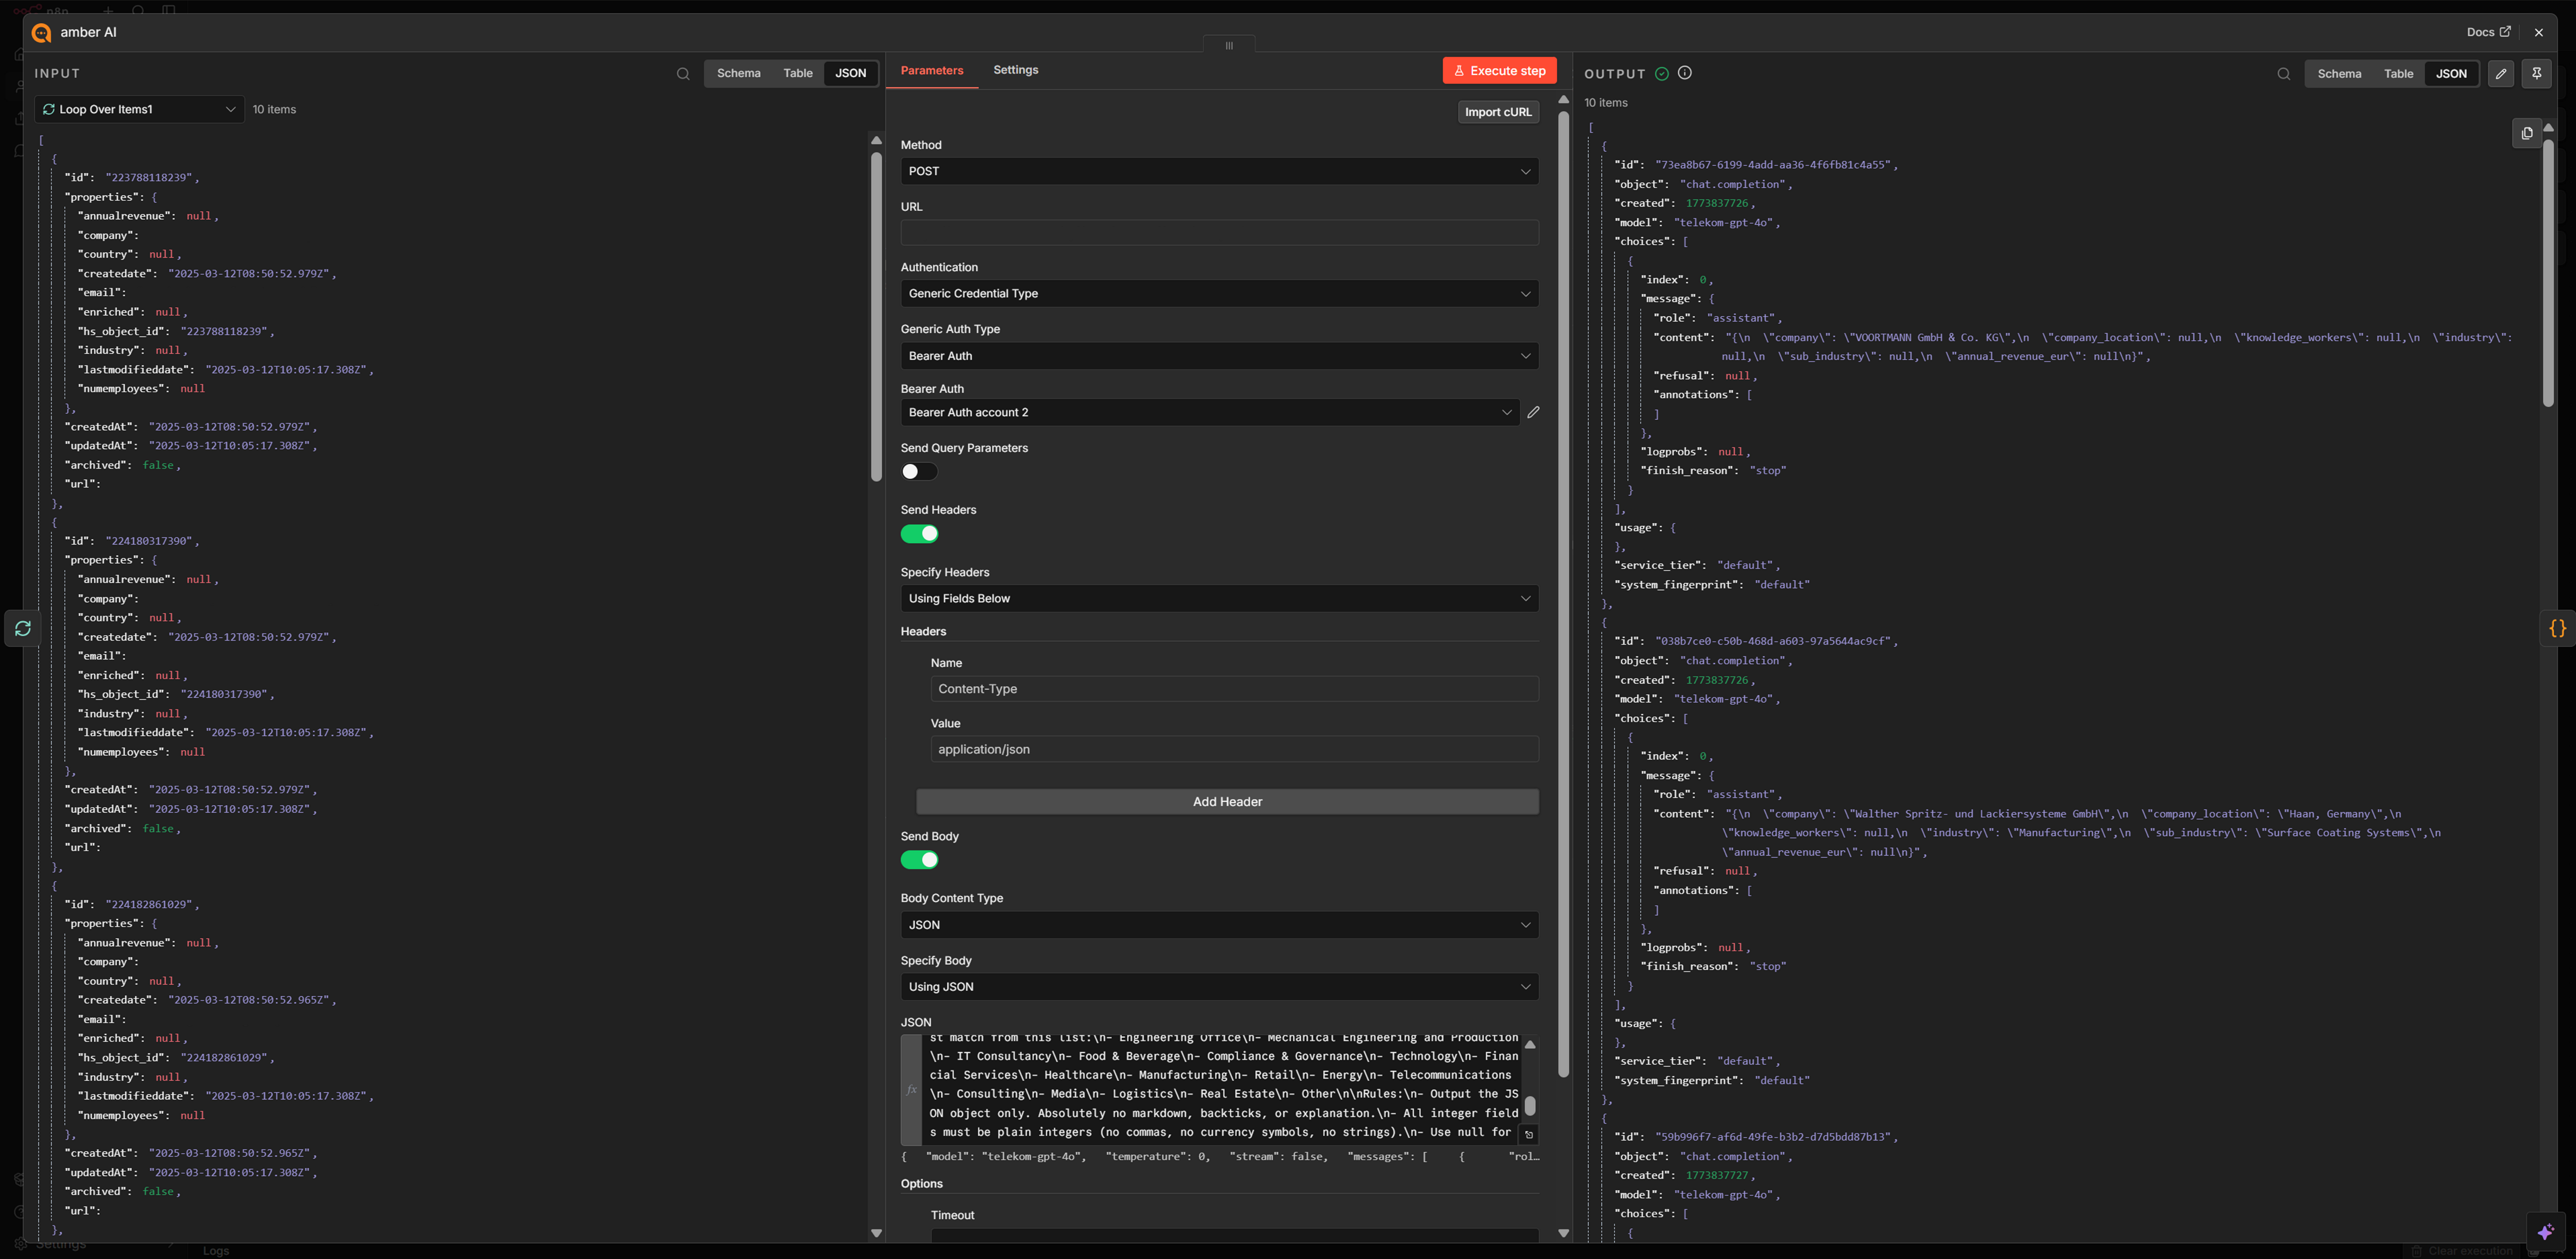The image size is (2576, 1259).
Task: Click the parameters panel vertical scrollbar thumb
Action: [1563, 594]
